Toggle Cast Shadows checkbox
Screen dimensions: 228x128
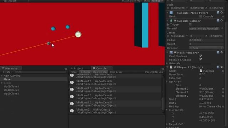coord(201,56)
